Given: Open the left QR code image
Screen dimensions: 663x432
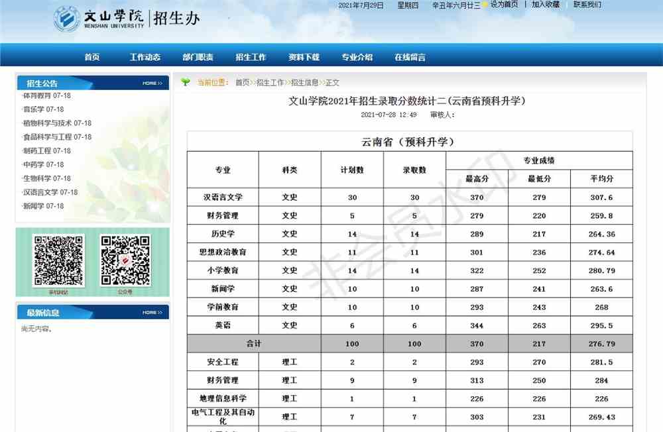Looking at the screenshot, I should [58, 260].
